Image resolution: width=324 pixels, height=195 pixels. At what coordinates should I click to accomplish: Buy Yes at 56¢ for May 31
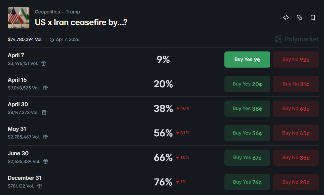(247, 133)
